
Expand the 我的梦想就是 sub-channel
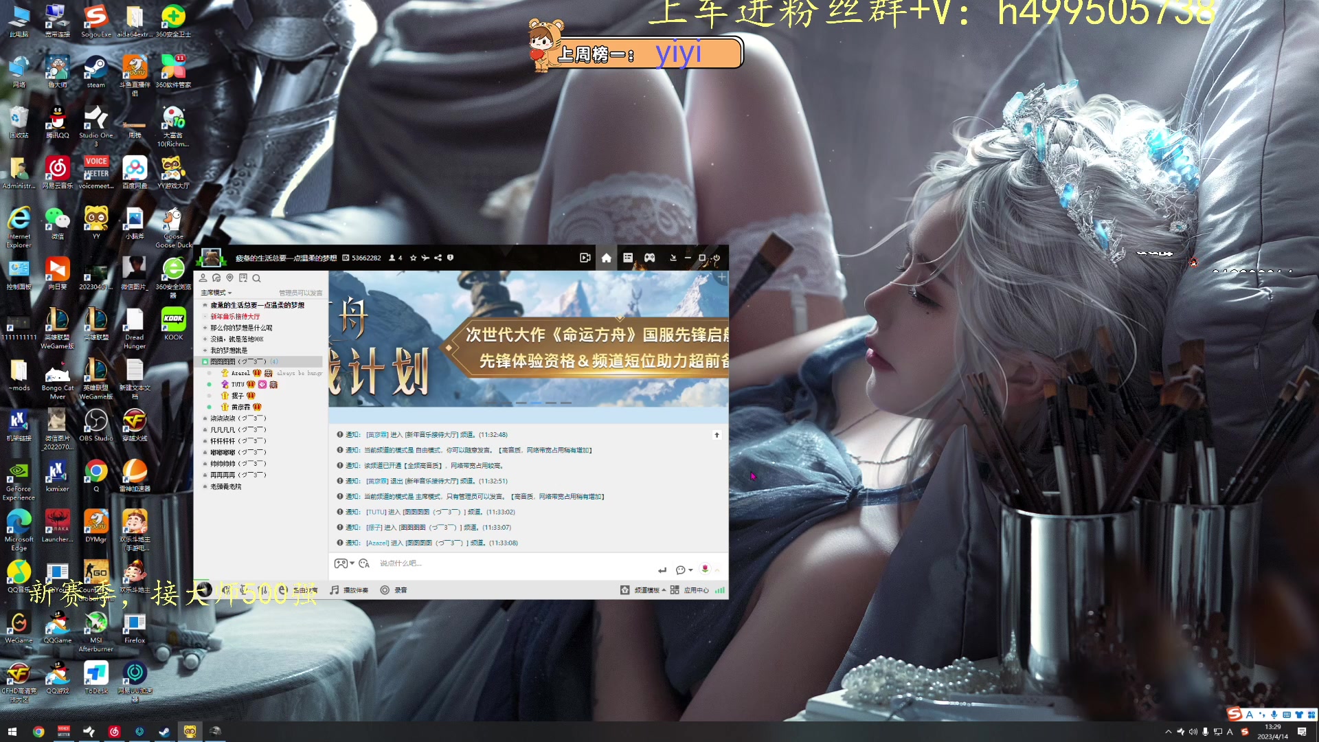point(205,350)
